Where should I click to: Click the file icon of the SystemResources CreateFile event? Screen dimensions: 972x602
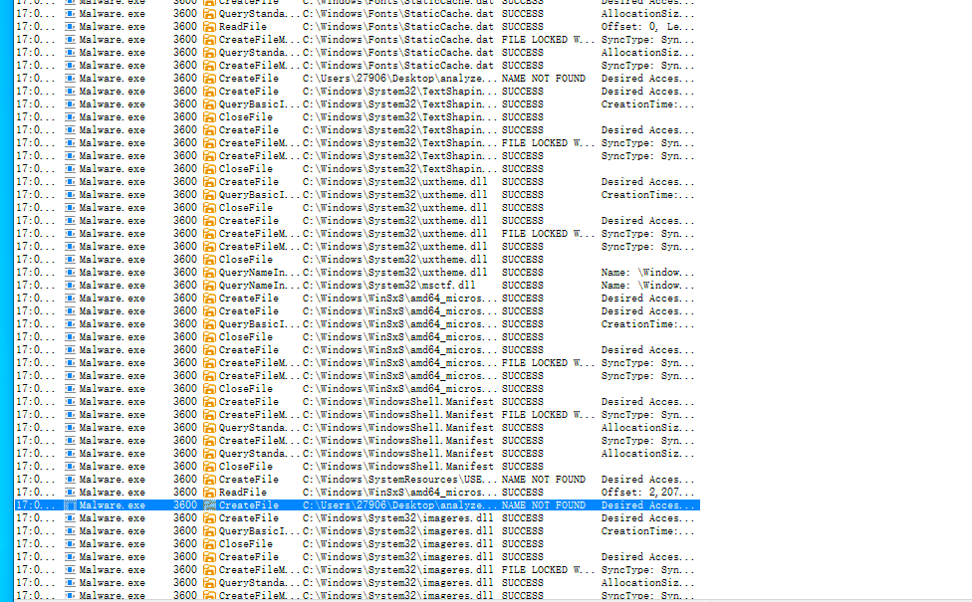tap(209, 480)
